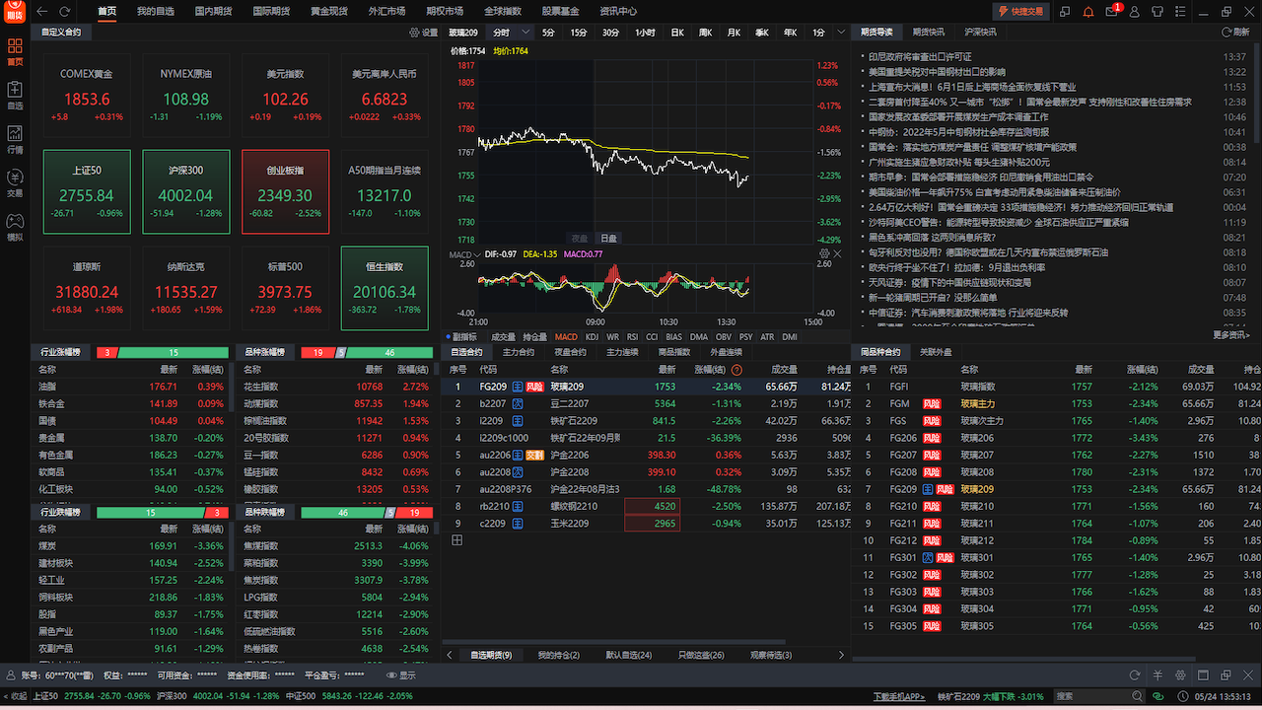The image size is (1262, 710).
Task: Open 行情 in left sidebar
Action: [15, 140]
